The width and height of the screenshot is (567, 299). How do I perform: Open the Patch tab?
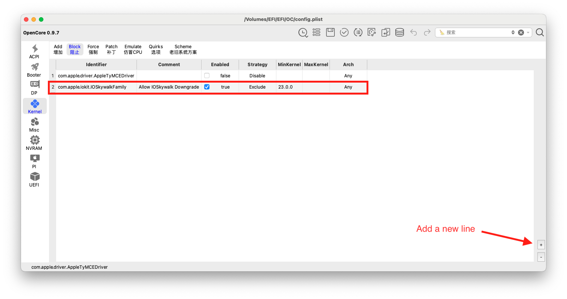pos(111,49)
